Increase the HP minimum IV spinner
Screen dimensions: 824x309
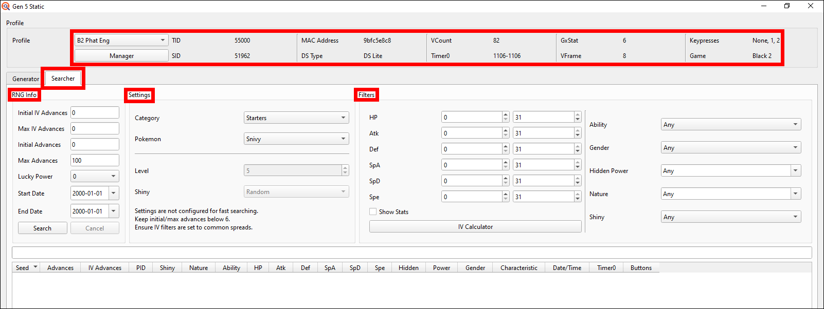point(506,114)
